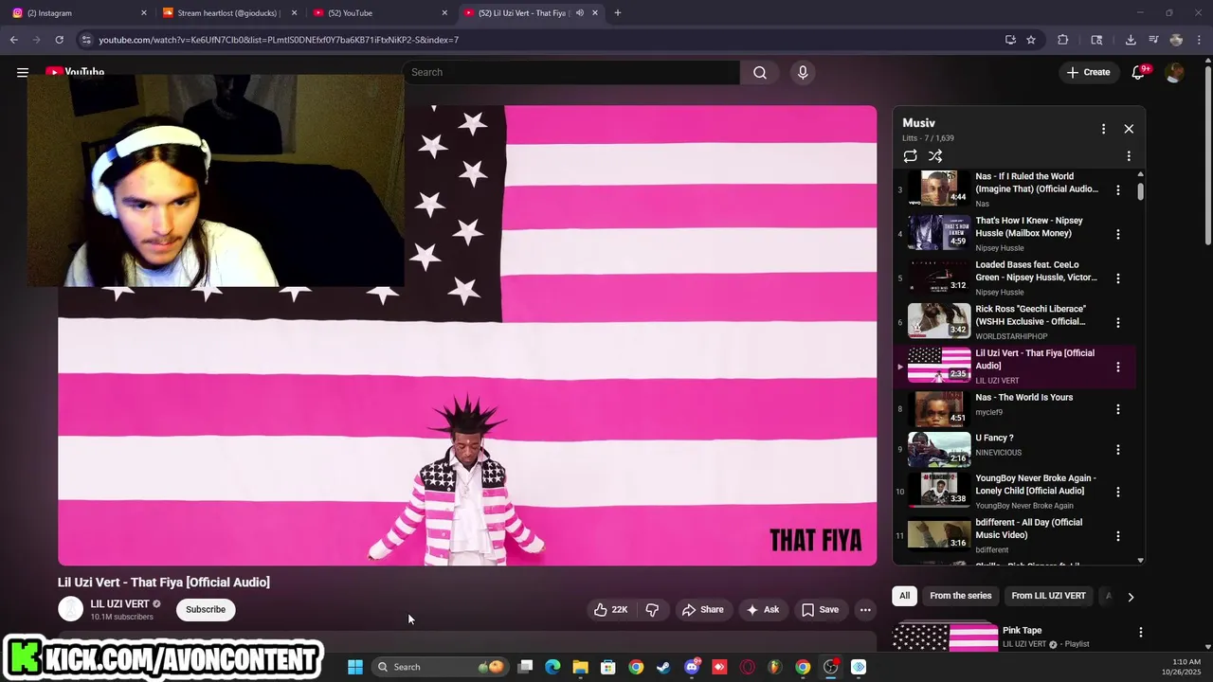Select the From the series chip
The height and width of the screenshot is (682, 1213).
(x=960, y=596)
